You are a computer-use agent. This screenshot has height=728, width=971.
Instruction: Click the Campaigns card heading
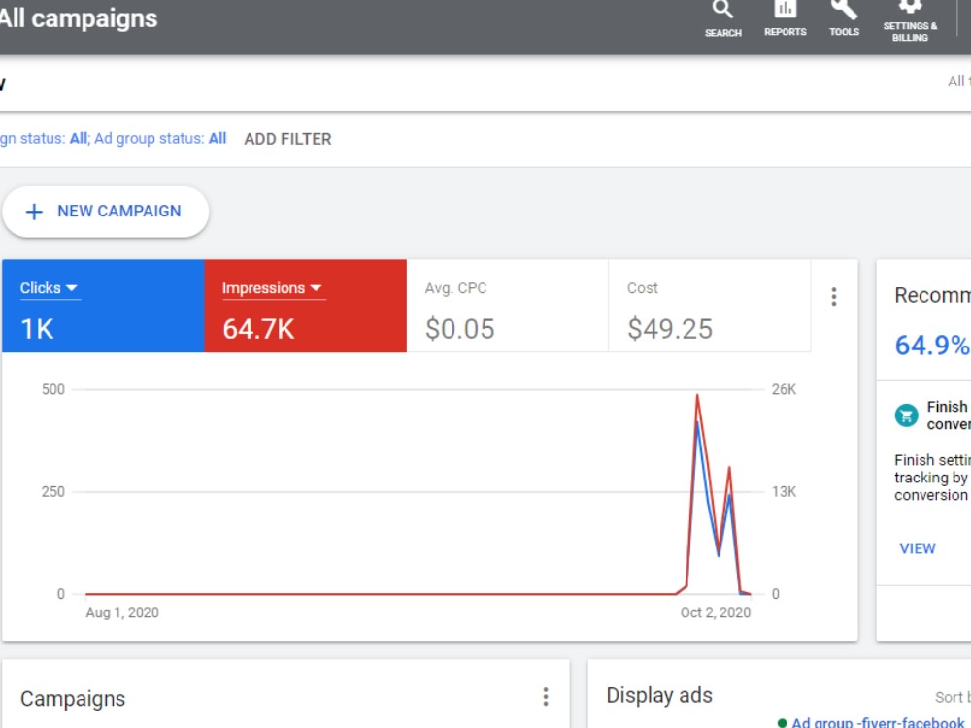pos(73,698)
